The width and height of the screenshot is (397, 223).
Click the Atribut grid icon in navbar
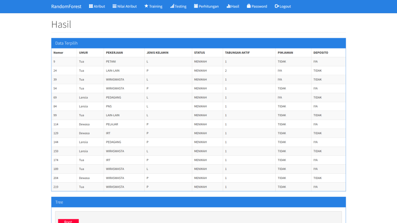tap(91, 6)
